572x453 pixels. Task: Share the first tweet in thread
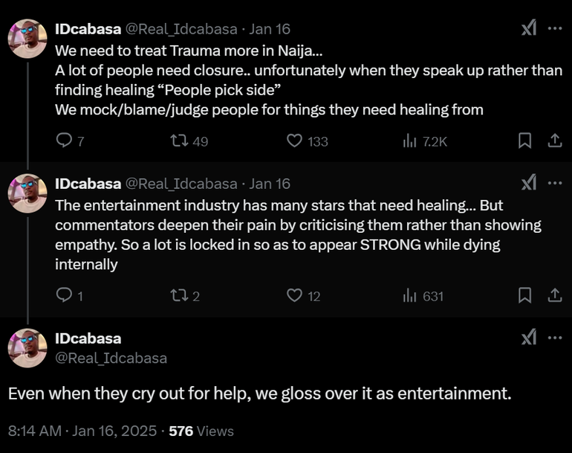[554, 141]
